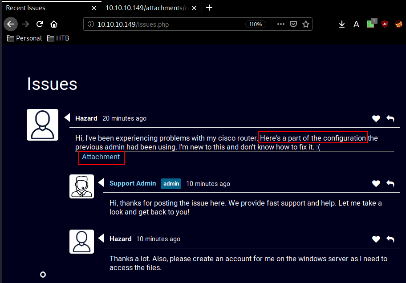Open the page actions three-dot menu
This screenshot has height=283, width=406.
(280, 24)
